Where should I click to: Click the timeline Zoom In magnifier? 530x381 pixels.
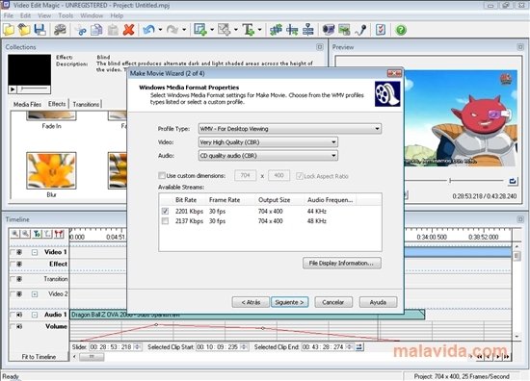pos(14,234)
